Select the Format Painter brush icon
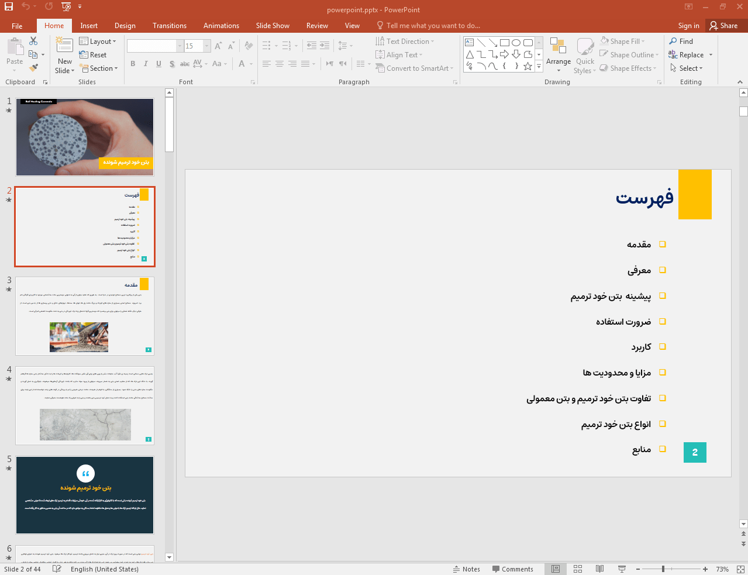 click(x=33, y=68)
